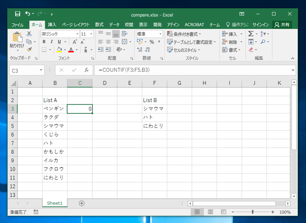Apply red font color A
Screen dimensions: 306x223
pos(71,50)
